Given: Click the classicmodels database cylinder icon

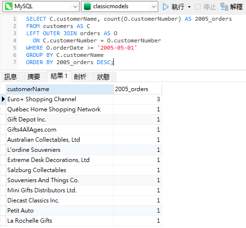Looking at the screenshot, I should pyautogui.click(x=87, y=6).
